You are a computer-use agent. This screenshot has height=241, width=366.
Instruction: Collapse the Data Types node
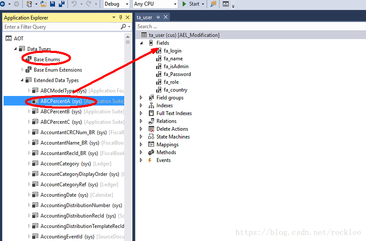click(x=16, y=49)
